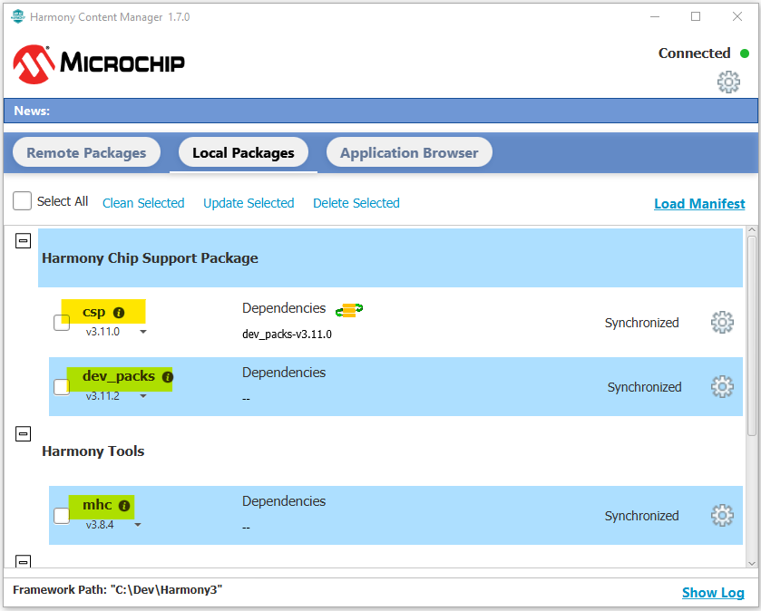Screen dimensions: 761x611
Task: Click the Harmony Chip Support Package heading
Action: pos(150,258)
